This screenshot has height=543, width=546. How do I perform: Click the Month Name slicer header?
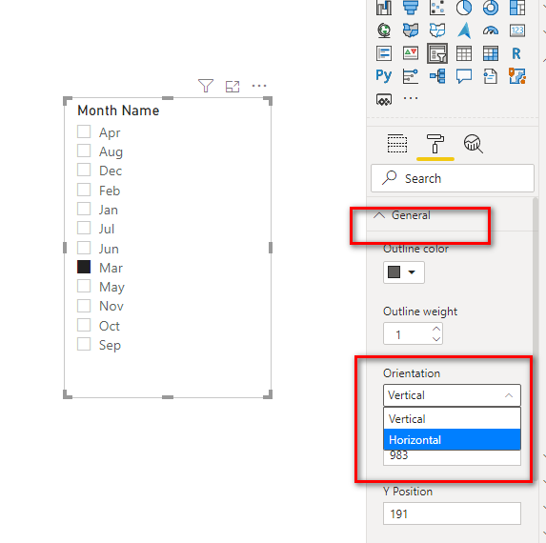click(x=118, y=111)
